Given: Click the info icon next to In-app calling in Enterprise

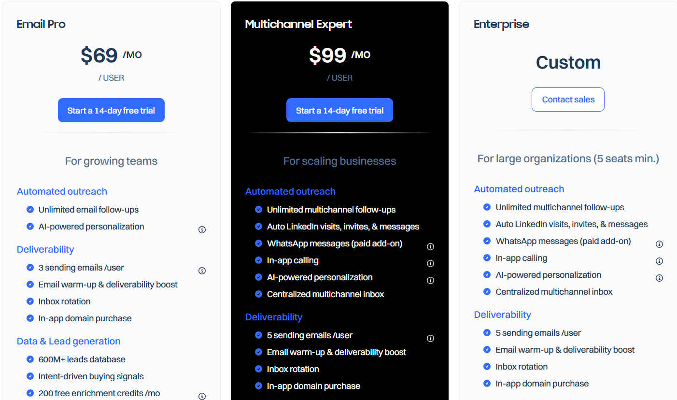Looking at the screenshot, I should point(659,261).
